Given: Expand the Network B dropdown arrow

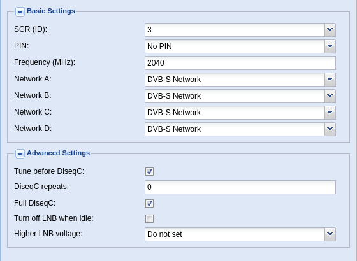Looking at the screenshot, I should click(330, 96).
